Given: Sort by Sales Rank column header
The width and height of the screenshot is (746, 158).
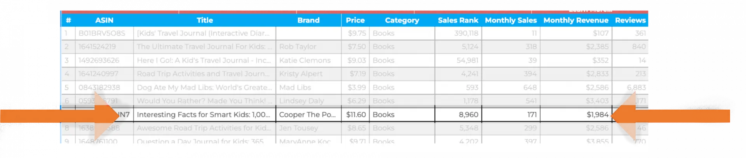Looking at the screenshot, I should pyautogui.click(x=458, y=20).
